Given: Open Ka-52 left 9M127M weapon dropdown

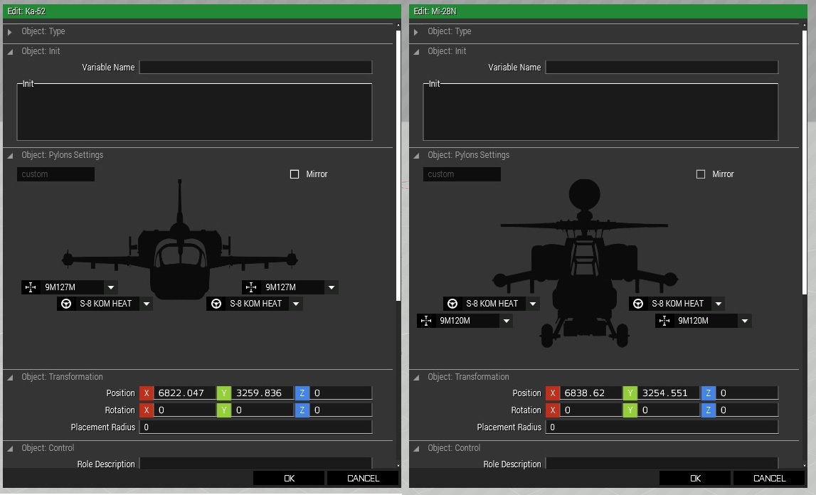Looking at the screenshot, I should click(111, 287).
